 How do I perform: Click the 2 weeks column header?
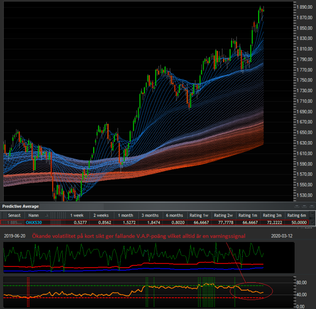101,216
